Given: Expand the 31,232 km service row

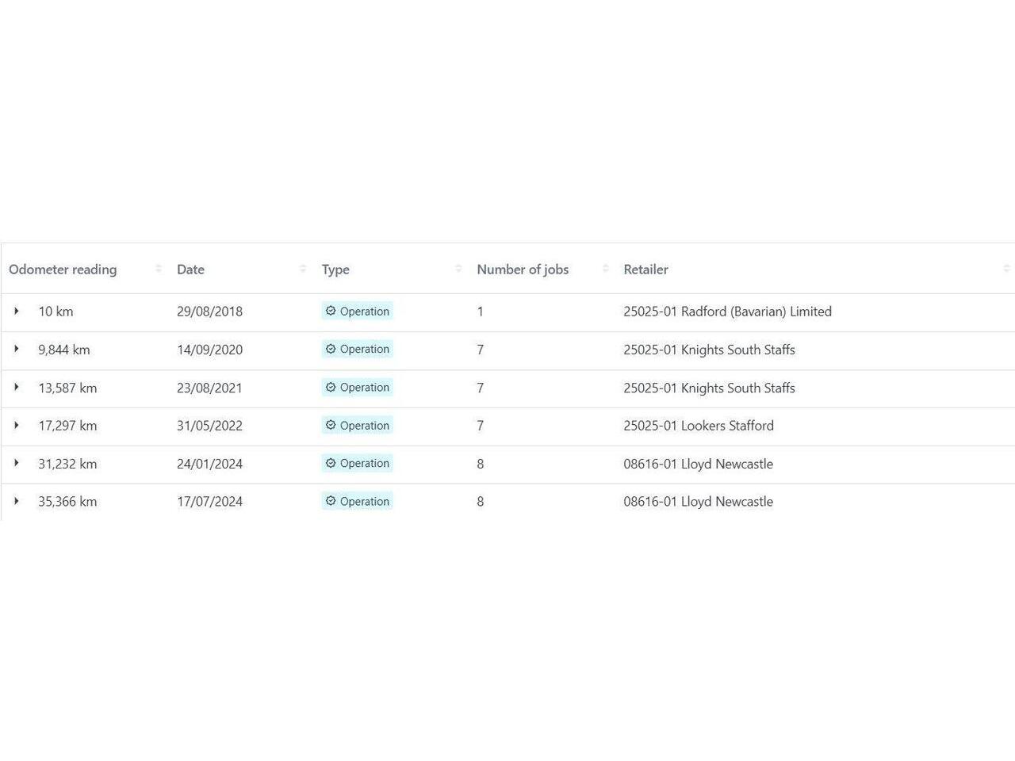Looking at the screenshot, I should click(x=17, y=464).
